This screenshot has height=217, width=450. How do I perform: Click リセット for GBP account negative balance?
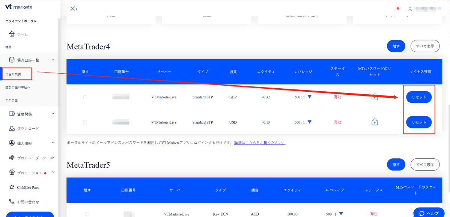point(419,97)
